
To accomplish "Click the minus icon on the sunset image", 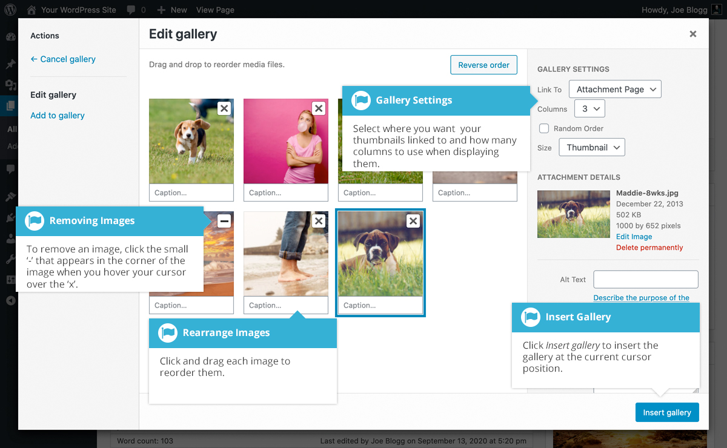I will coord(224,220).
